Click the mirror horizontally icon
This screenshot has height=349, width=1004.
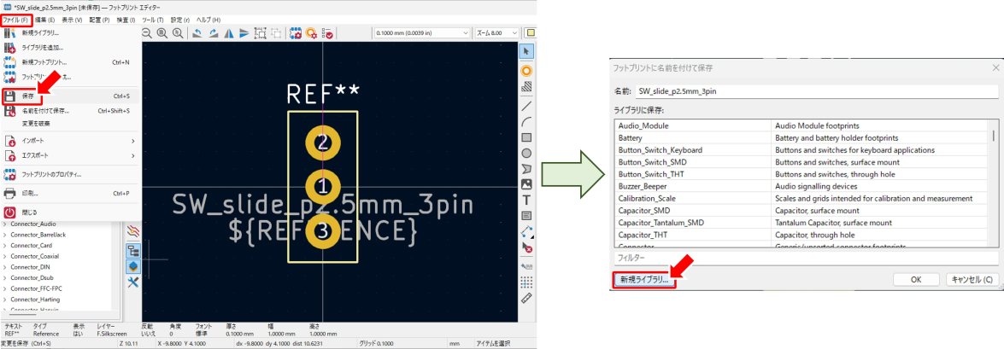click(228, 33)
